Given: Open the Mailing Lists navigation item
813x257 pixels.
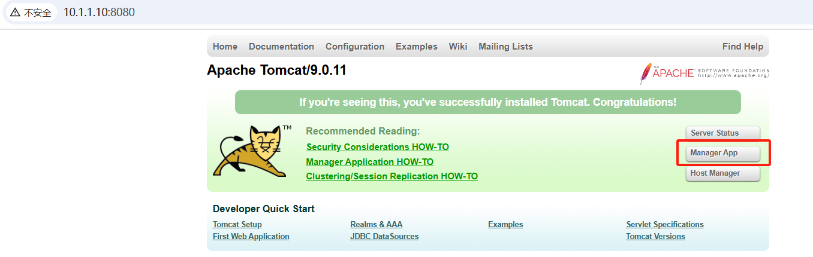Looking at the screenshot, I should pyautogui.click(x=505, y=47).
